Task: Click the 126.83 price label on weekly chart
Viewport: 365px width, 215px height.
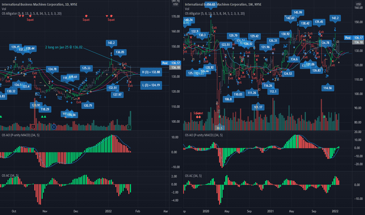Action: [x=316, y=70]
